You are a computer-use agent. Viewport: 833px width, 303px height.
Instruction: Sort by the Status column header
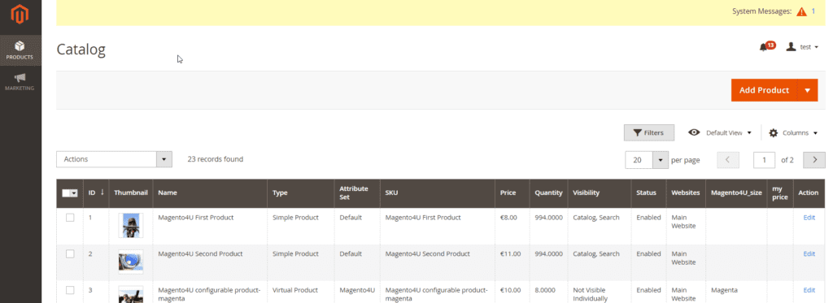[648, 193]
